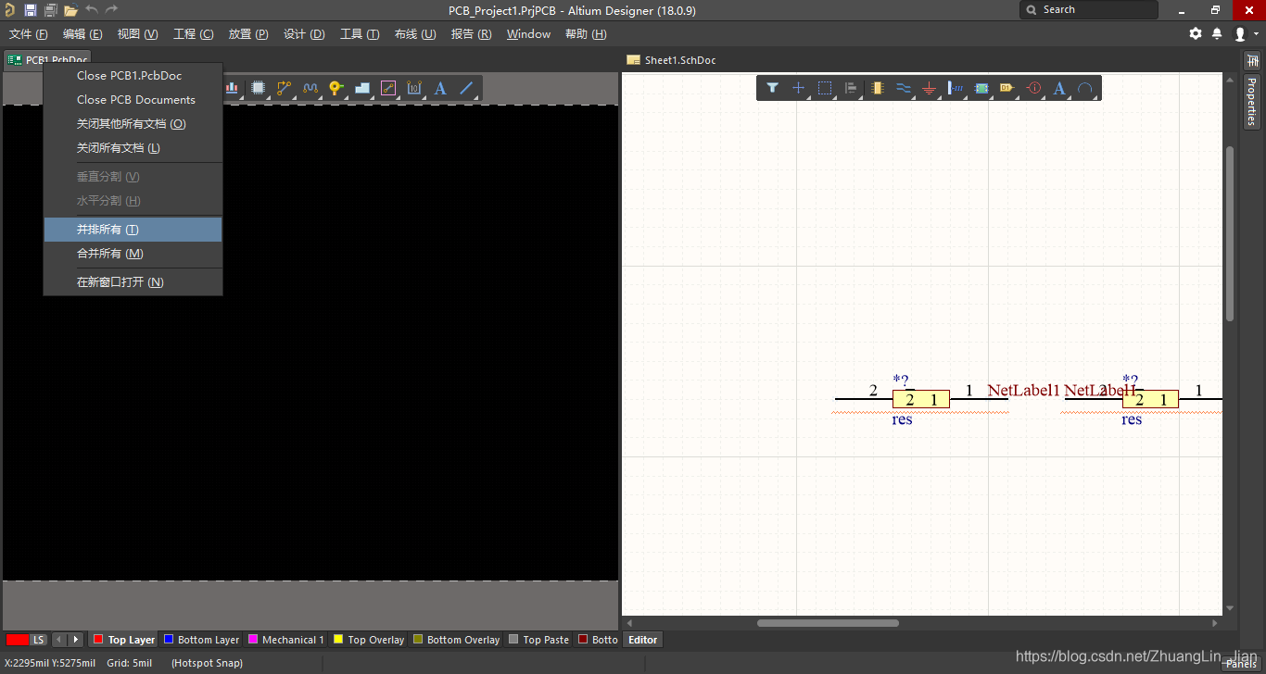The width and height of the screenshot is (1266, 674).
Task: Select the Place Via tool icon
Action: pyautogui.click(x=335, y=88)
